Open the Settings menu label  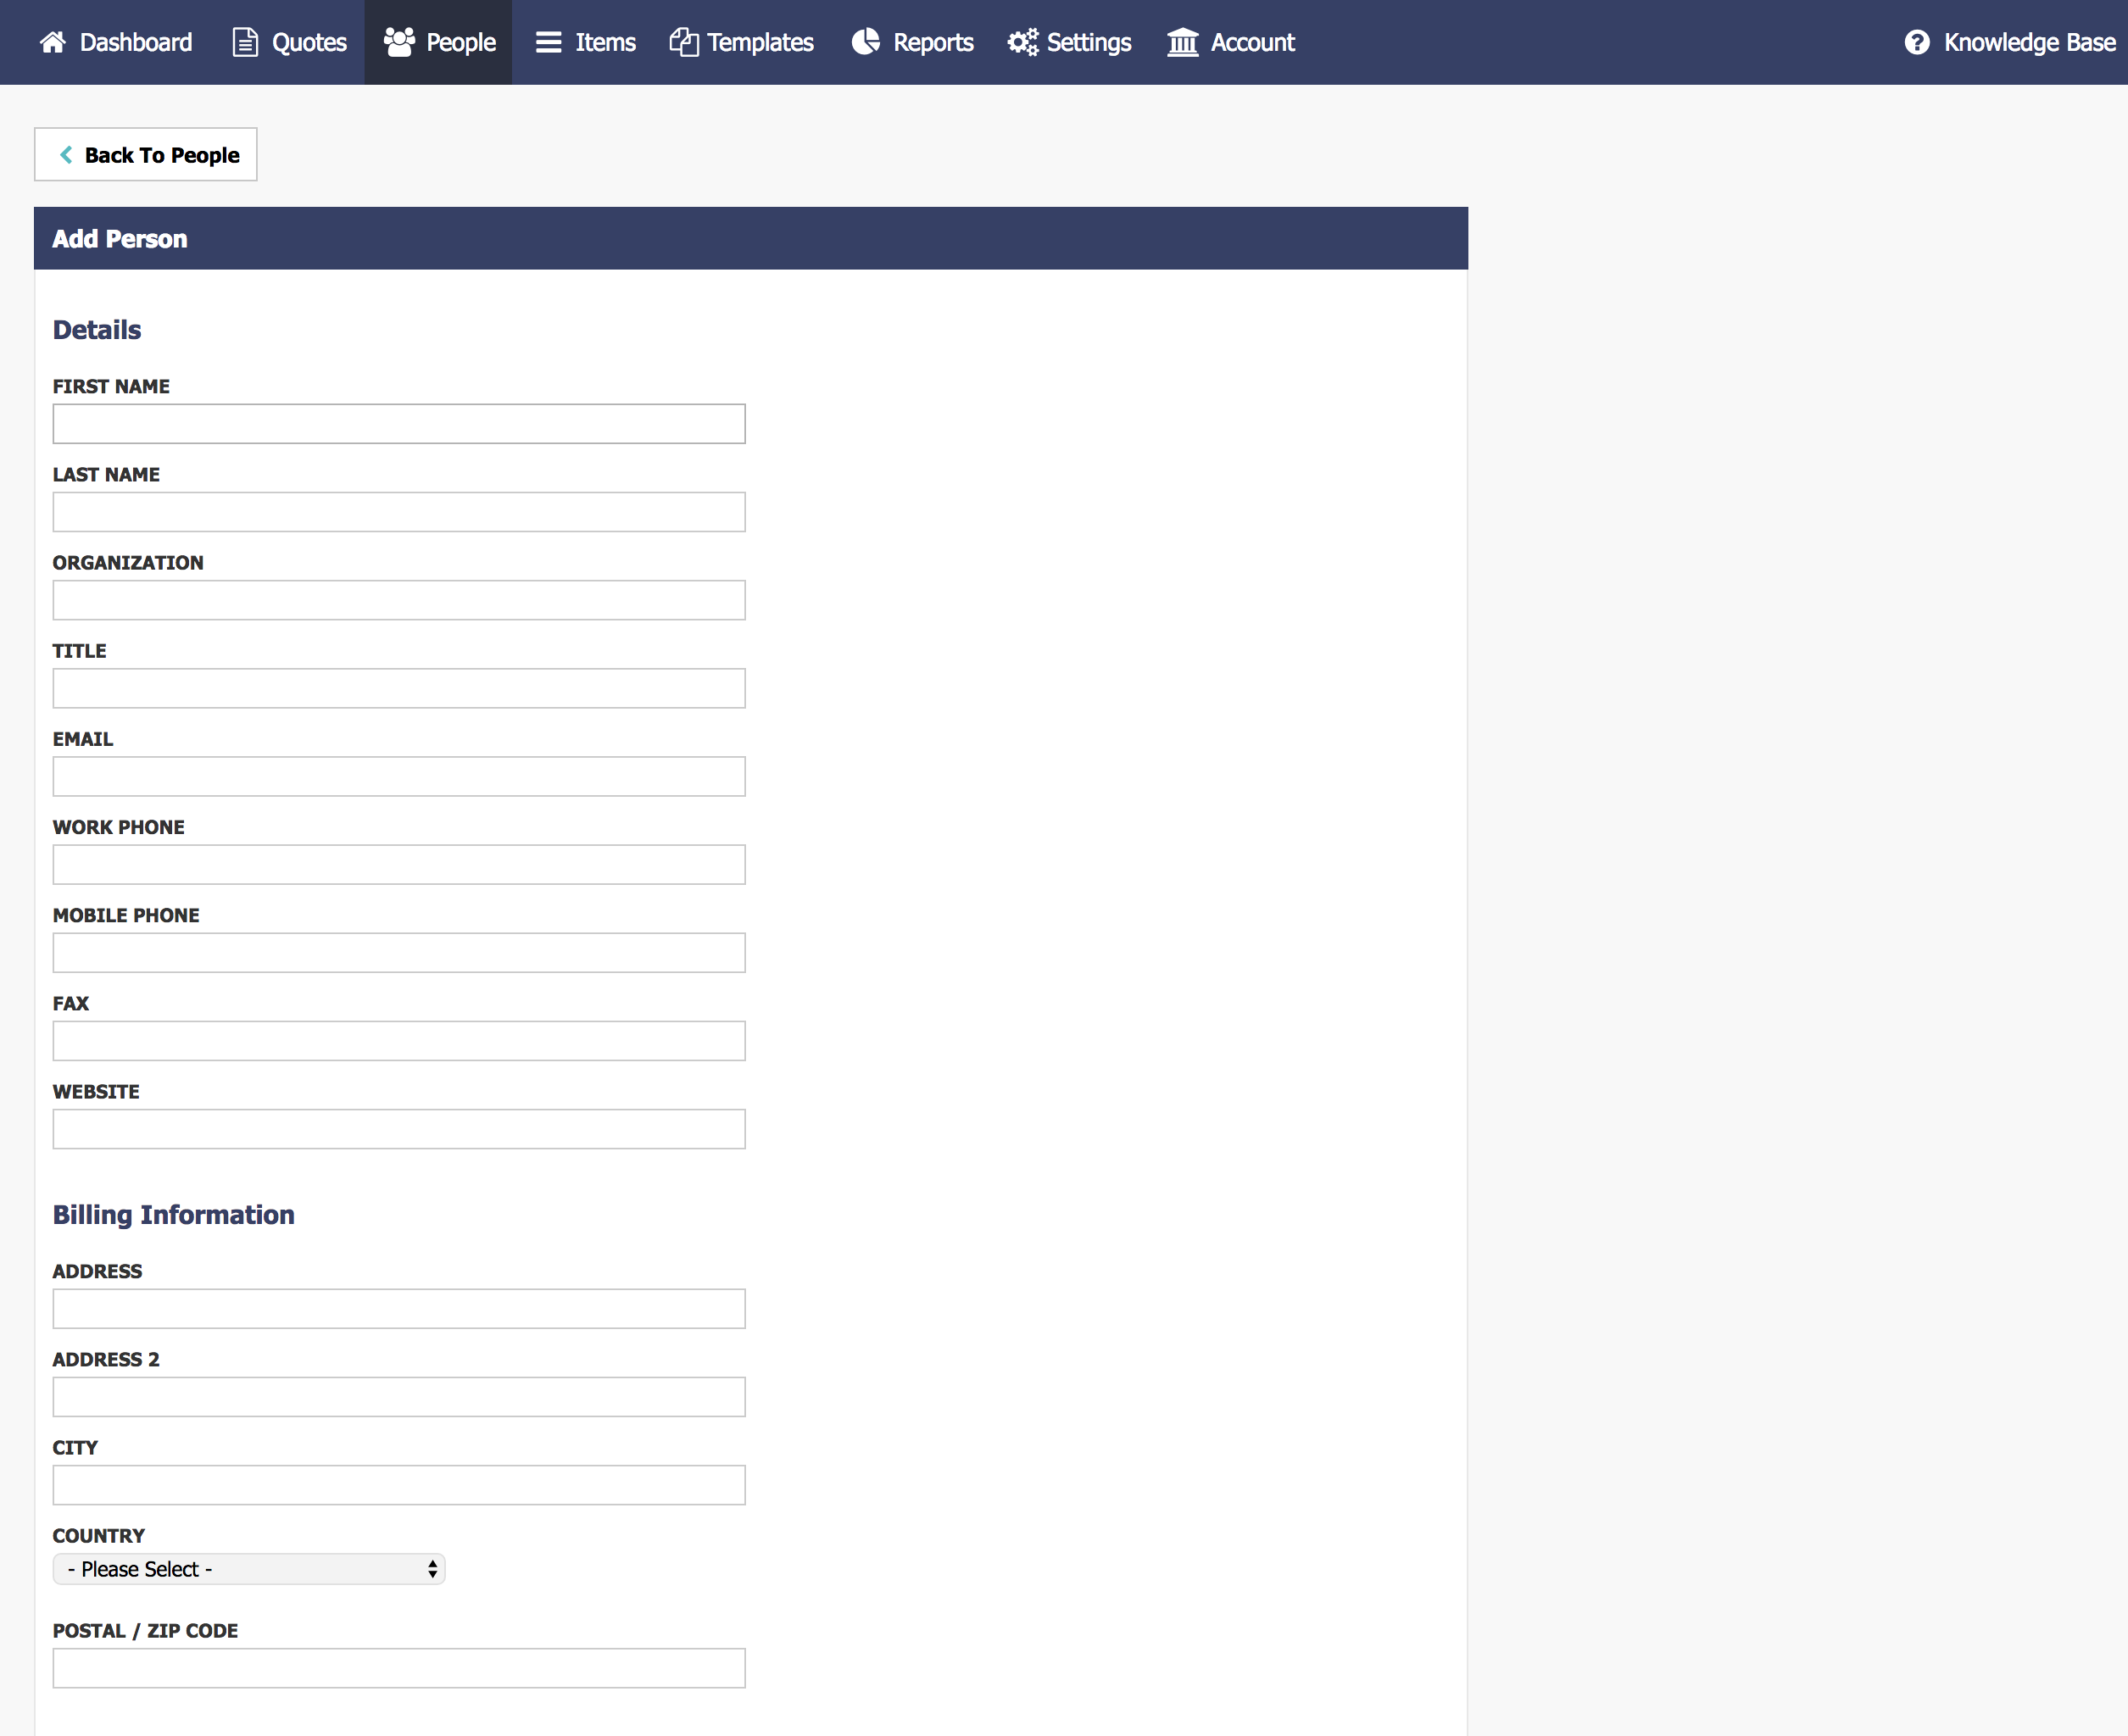point(1089,42)
